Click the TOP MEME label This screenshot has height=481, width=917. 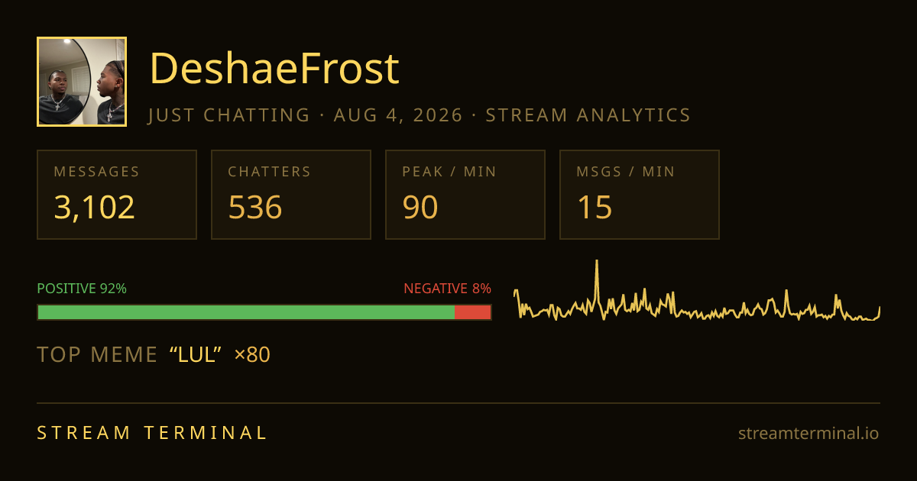point(97,355)
